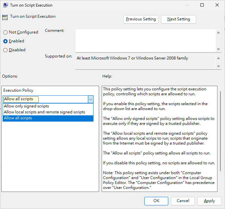This screenshot has height=209, width=225.
Task: Collapse the Execution Policy dropdown arrow
Action: [90, 99]
